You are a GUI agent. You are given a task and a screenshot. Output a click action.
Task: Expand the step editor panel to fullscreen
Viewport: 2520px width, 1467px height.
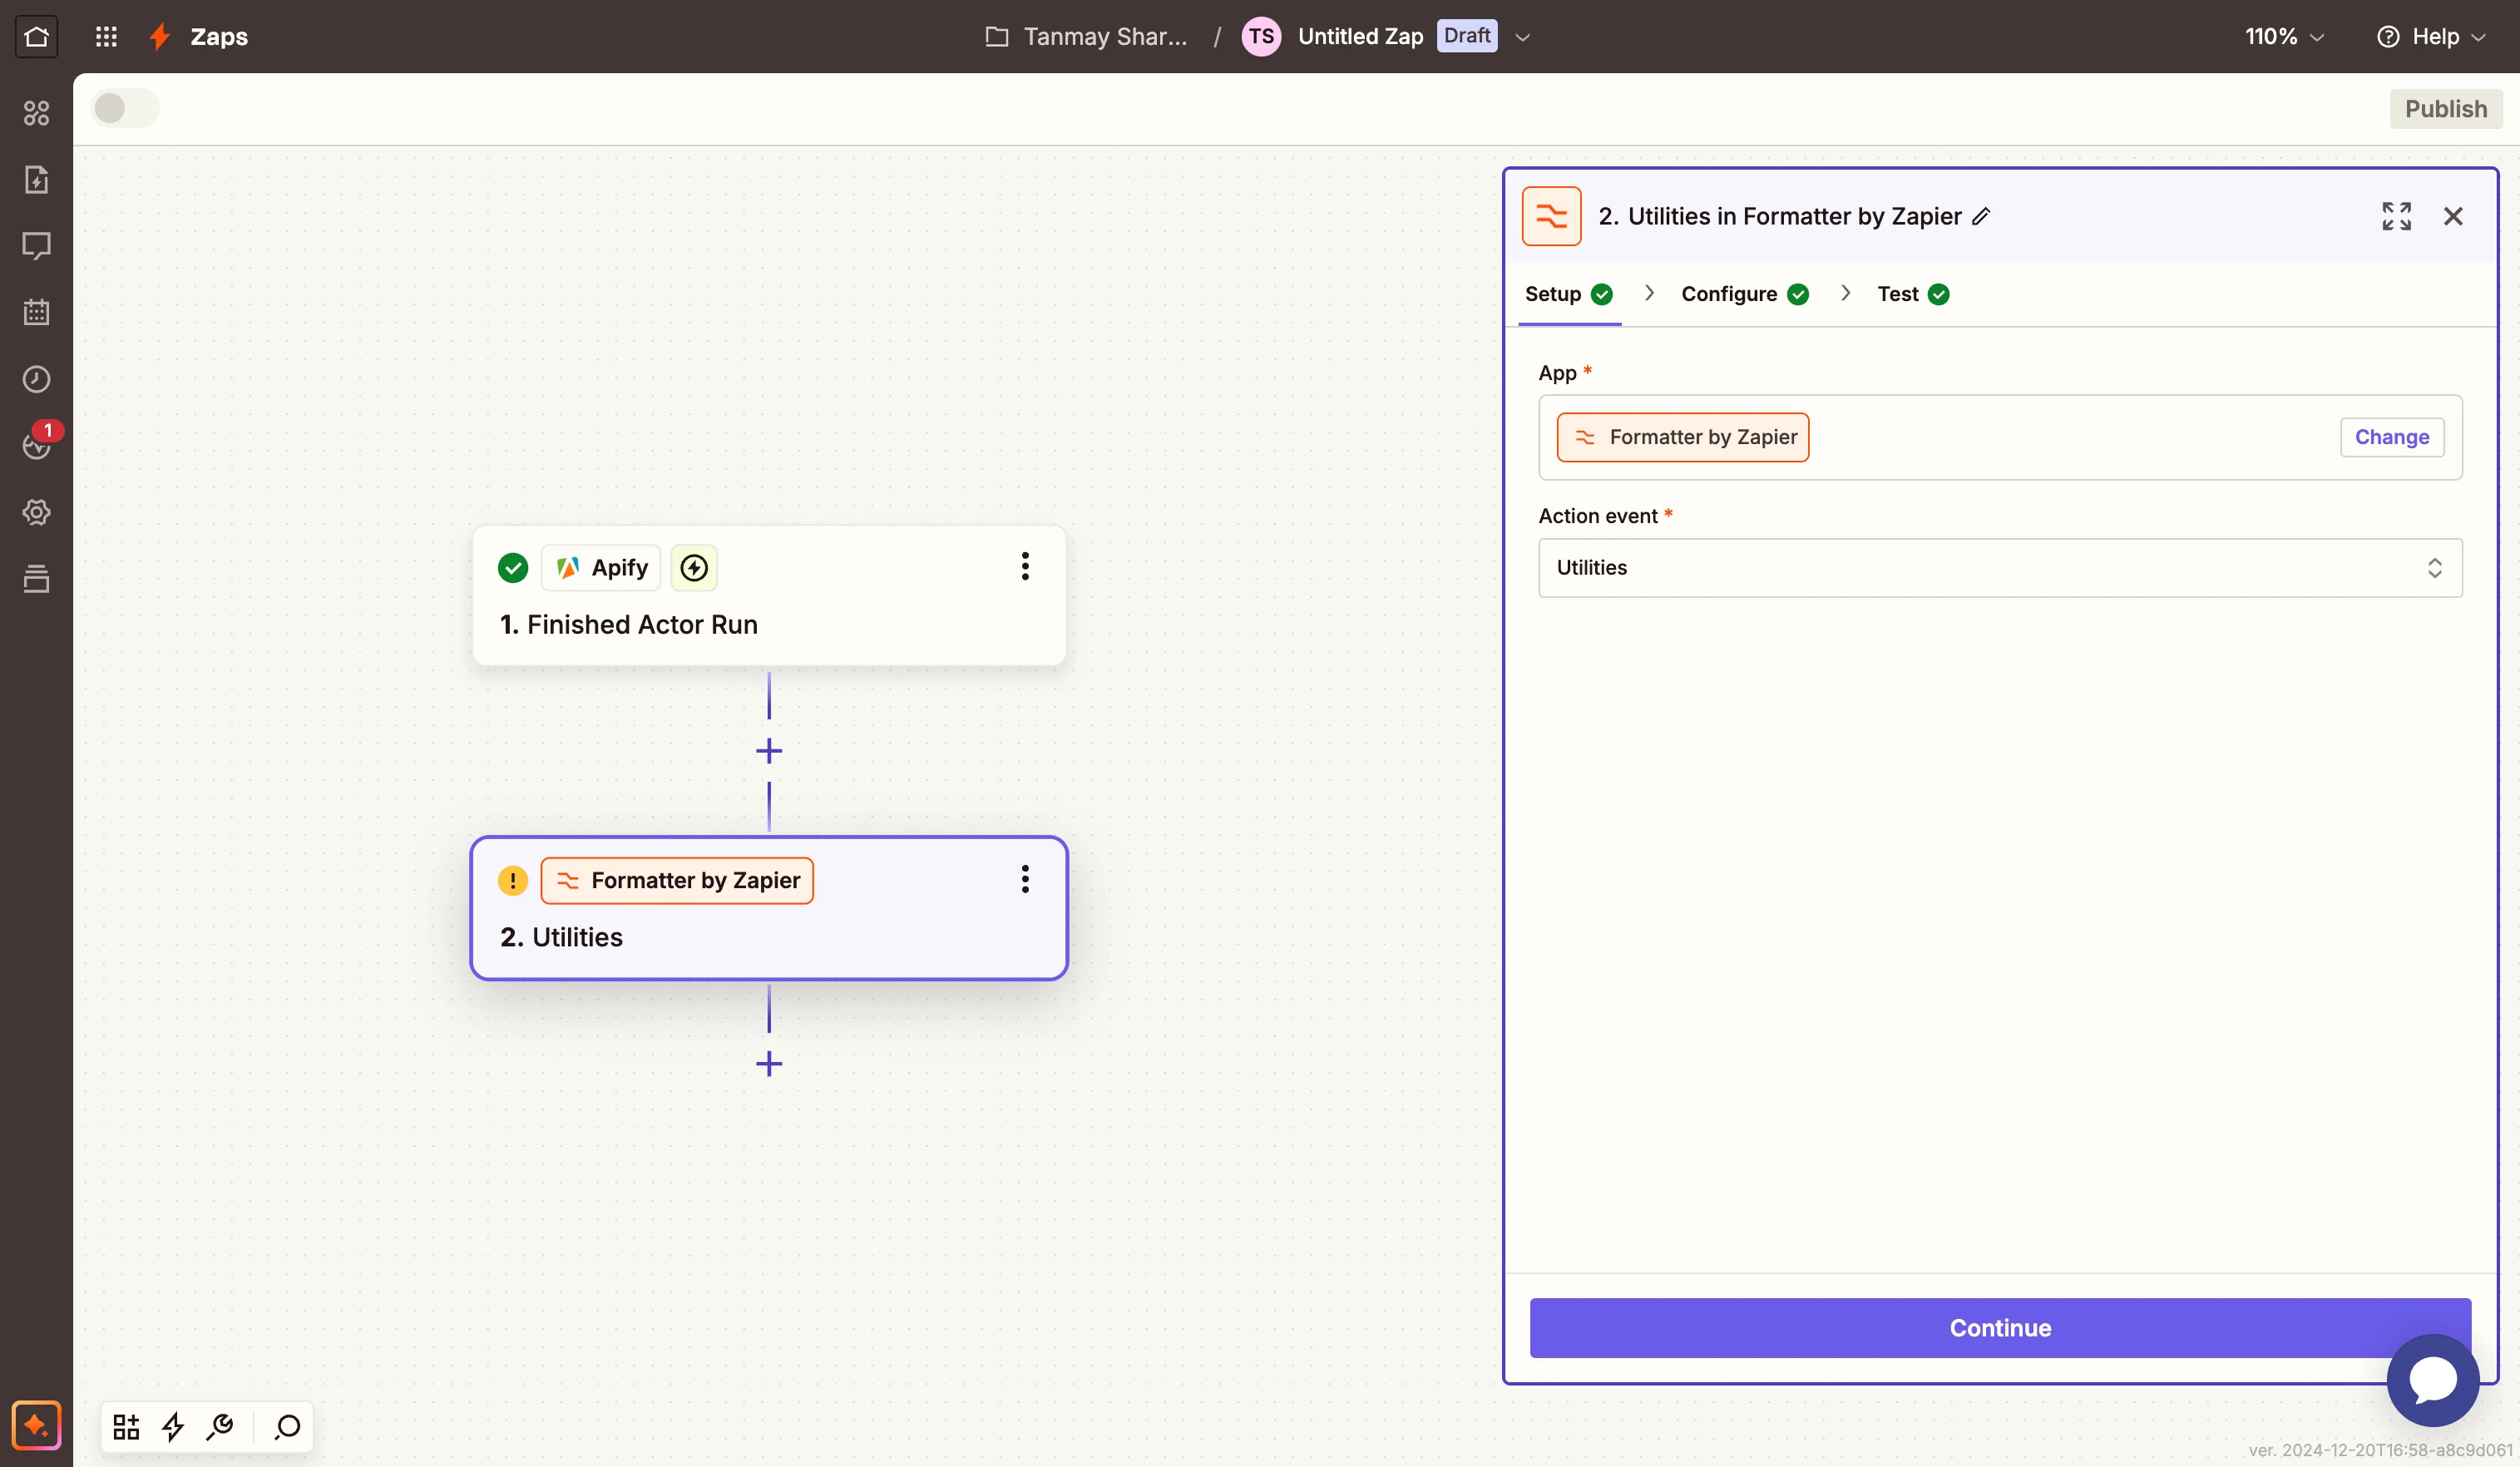[2396, 216]
